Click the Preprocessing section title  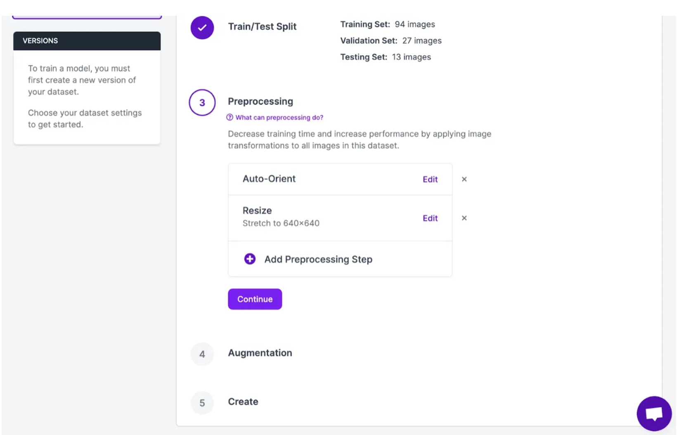260,101
